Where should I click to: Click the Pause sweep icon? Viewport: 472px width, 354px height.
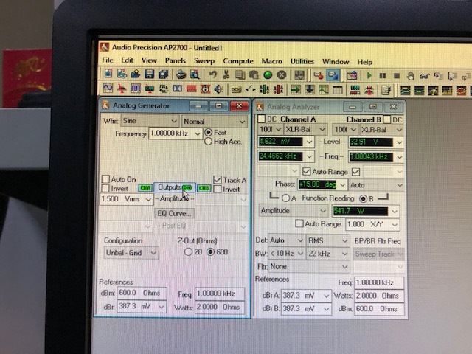pyautogui.click(x=383, y=75)
